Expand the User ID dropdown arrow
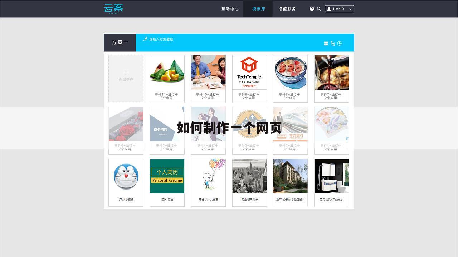The width and height of the screenshot is (458, 257). point(350,9)
